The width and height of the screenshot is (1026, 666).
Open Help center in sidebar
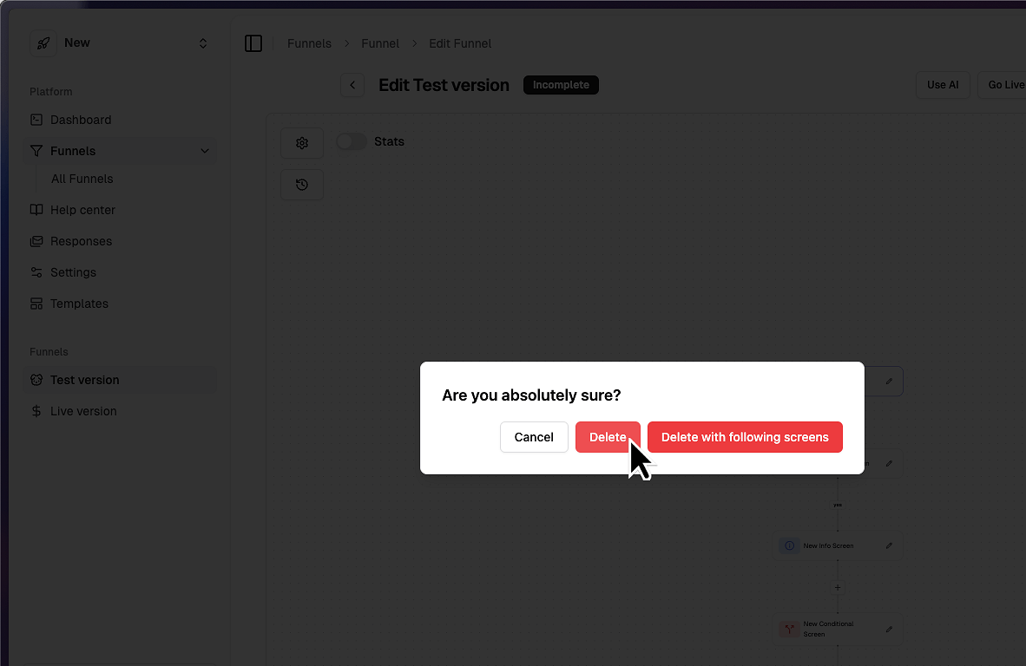click(121, 210)
